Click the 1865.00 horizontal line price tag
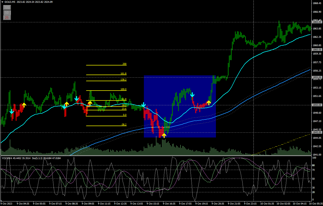The height and width of the screenshot is (206, 323). point(317,22)
